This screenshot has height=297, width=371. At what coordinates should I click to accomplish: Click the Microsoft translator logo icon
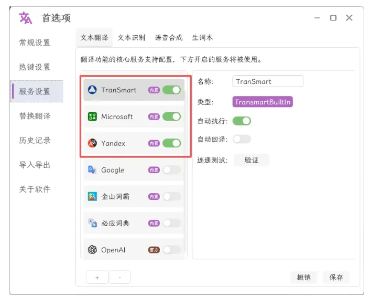pyautogui.click(x=92, y=116)
